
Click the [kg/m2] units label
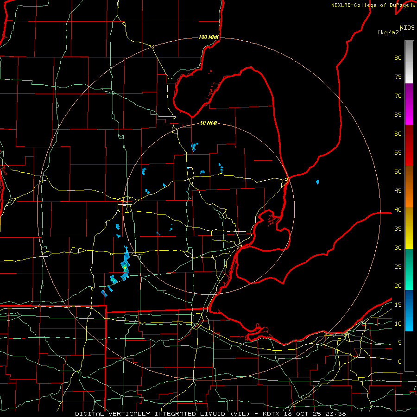click(x=390, y=32)
